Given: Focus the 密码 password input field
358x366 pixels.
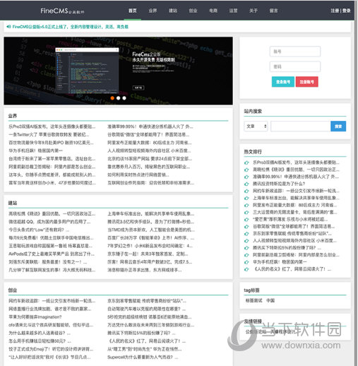Looking at the screenshot, I should pyautogui.click(x=295, y=66).
